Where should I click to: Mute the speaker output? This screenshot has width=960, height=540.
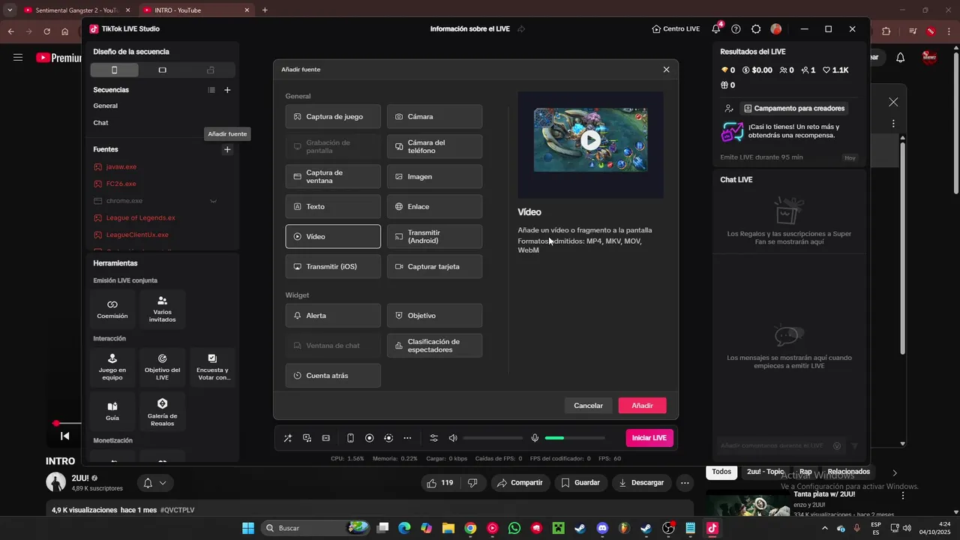click(453, 438)
